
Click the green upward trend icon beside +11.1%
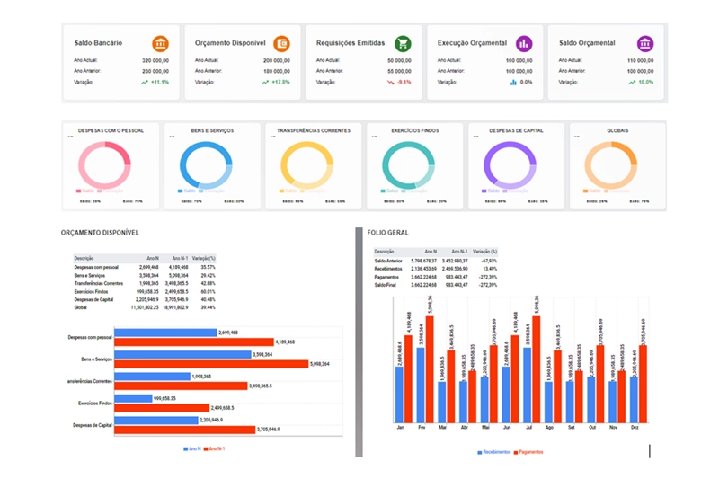pos(145,83)
